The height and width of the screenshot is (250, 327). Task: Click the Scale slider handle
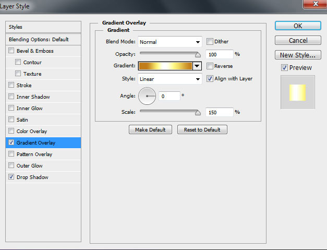(x=198, y=113)
